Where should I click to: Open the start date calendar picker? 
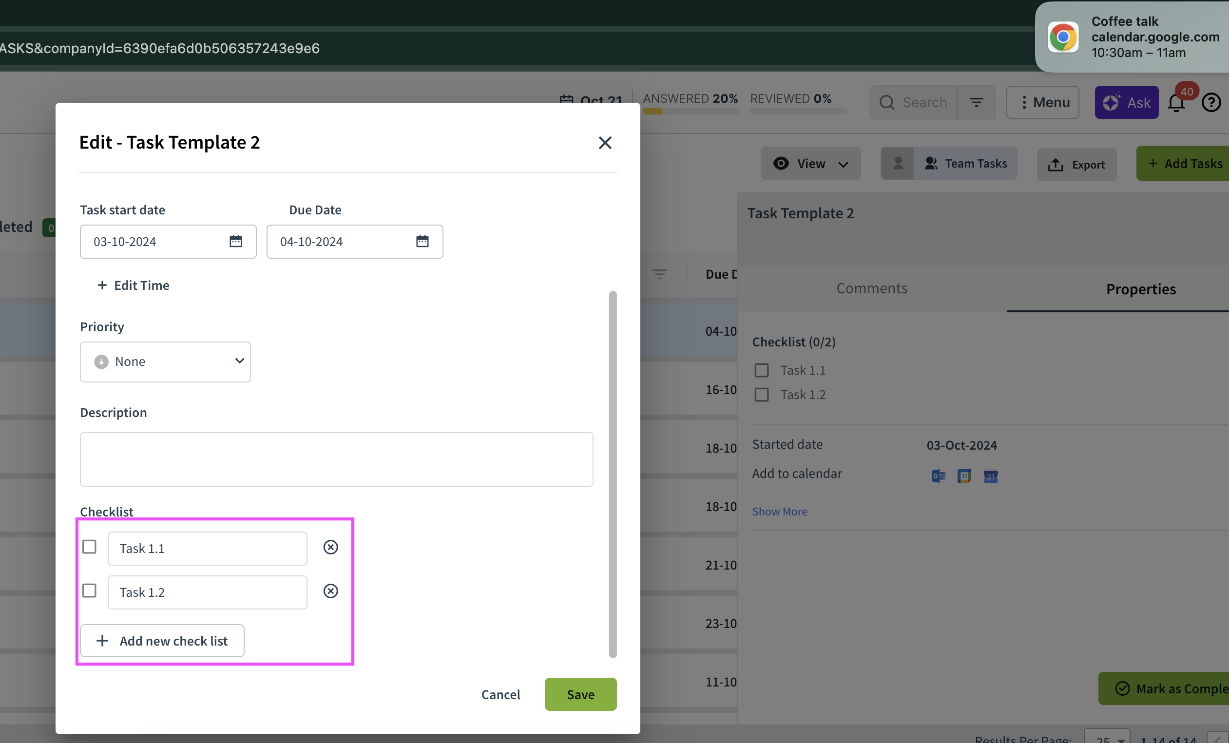[x=235, y=241]
